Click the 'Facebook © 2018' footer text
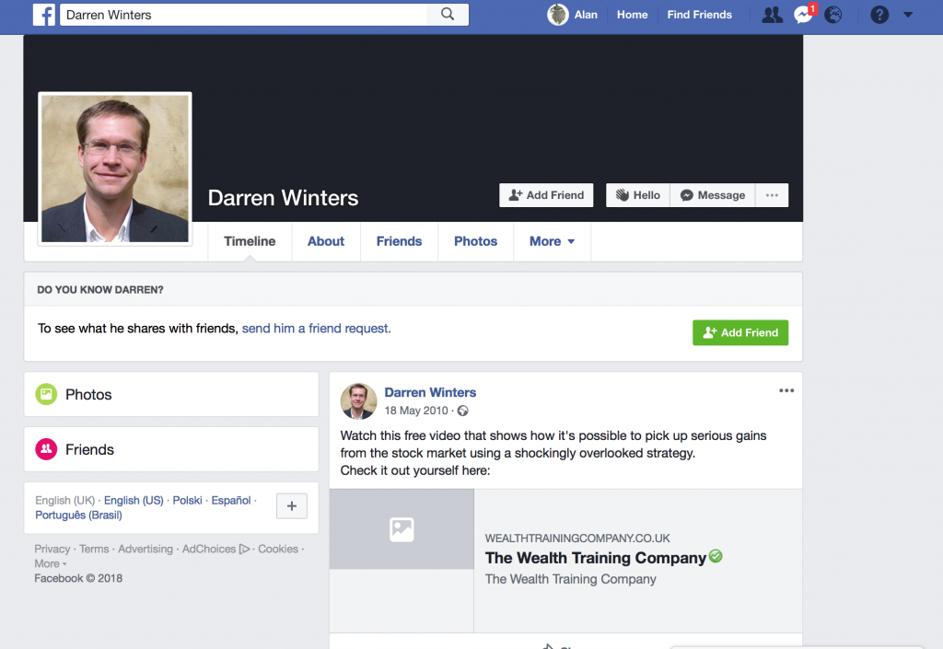 tap(78, 578)
